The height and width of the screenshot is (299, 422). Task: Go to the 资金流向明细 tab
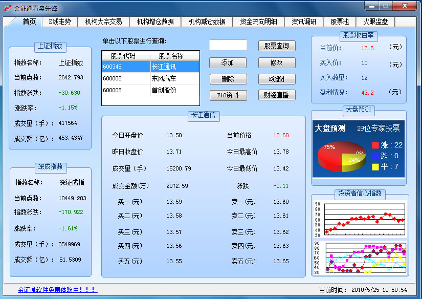pos(258,22)
